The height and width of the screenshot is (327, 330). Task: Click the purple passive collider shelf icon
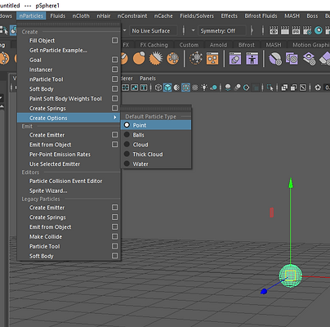point(275,59)
